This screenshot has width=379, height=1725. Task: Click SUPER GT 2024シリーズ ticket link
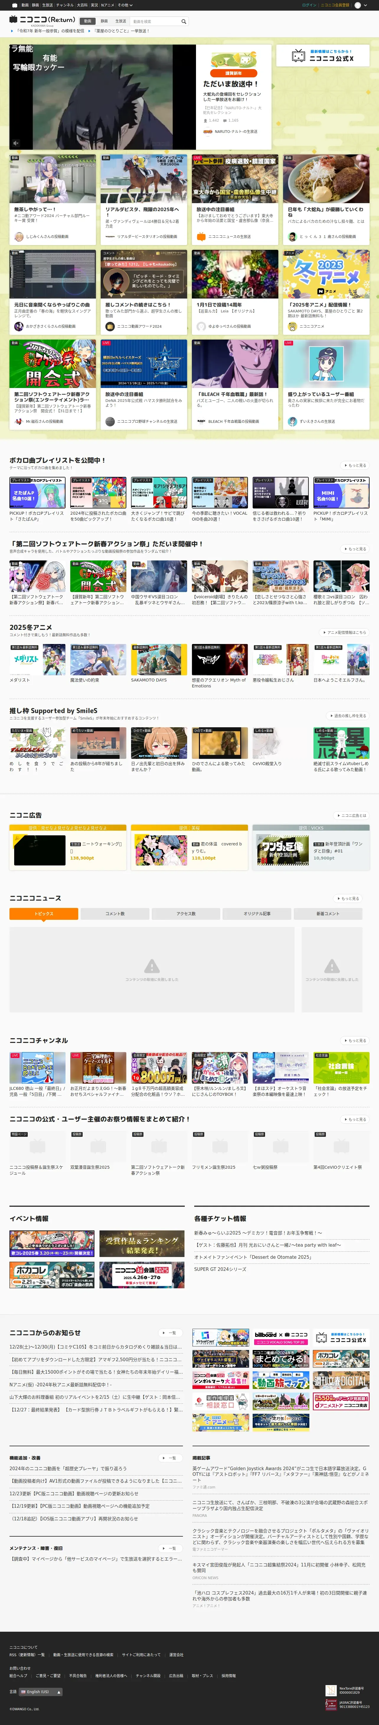(x=220, y=1269)
